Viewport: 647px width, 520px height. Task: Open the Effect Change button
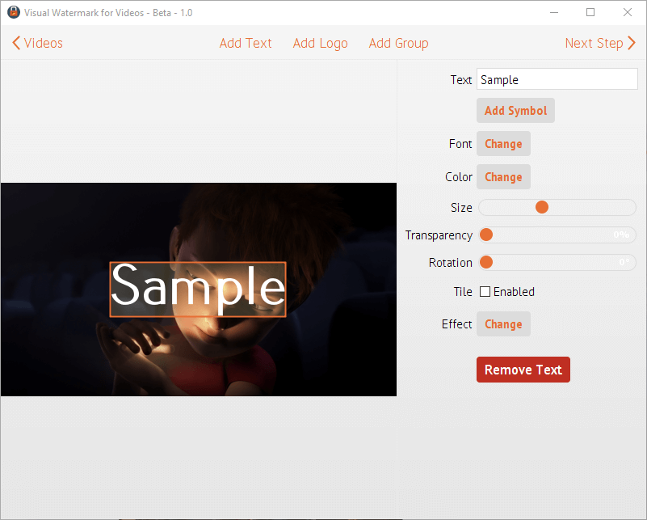coord(503,324)
